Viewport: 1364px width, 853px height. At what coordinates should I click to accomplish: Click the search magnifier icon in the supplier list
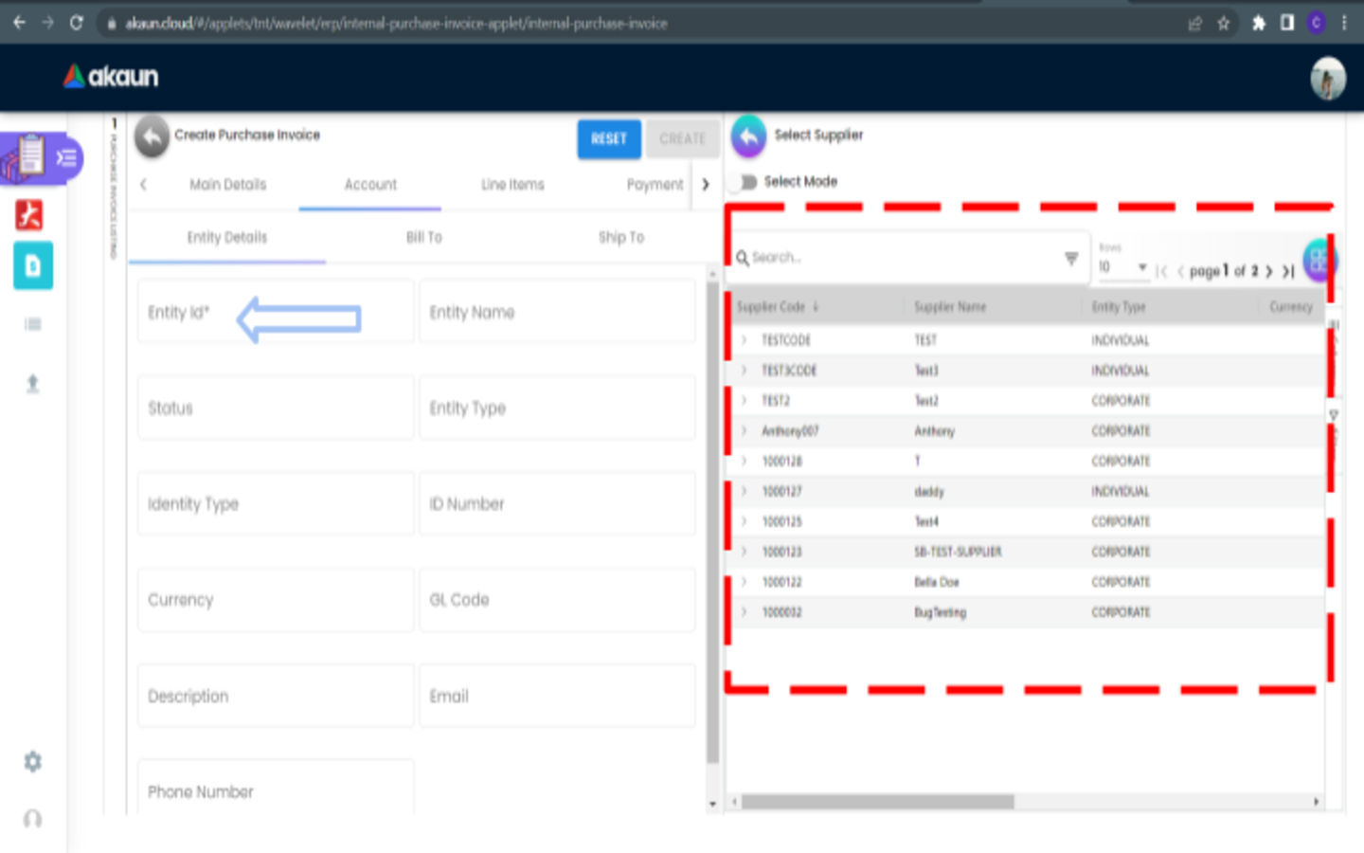[x=743, y=258]
